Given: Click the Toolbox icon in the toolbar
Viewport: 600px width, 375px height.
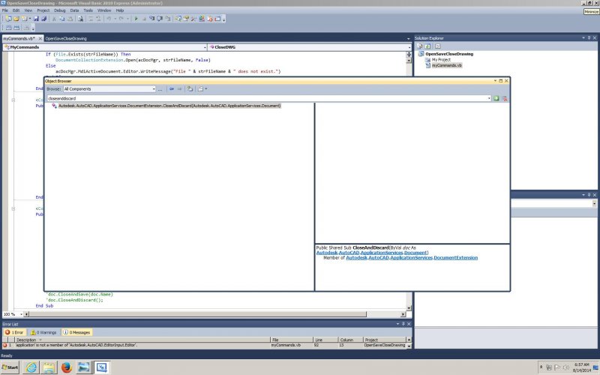Looking at the screenshot, I should (193, 18).
